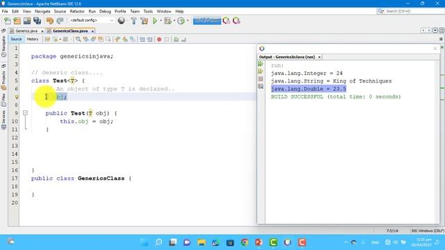Switch to the Generics.java editor tab

tap(26, 31)
